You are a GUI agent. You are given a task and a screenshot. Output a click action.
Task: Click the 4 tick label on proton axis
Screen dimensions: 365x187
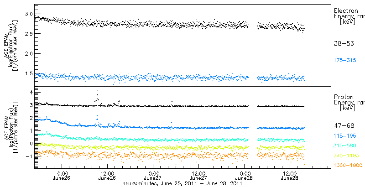click(30, 93)
